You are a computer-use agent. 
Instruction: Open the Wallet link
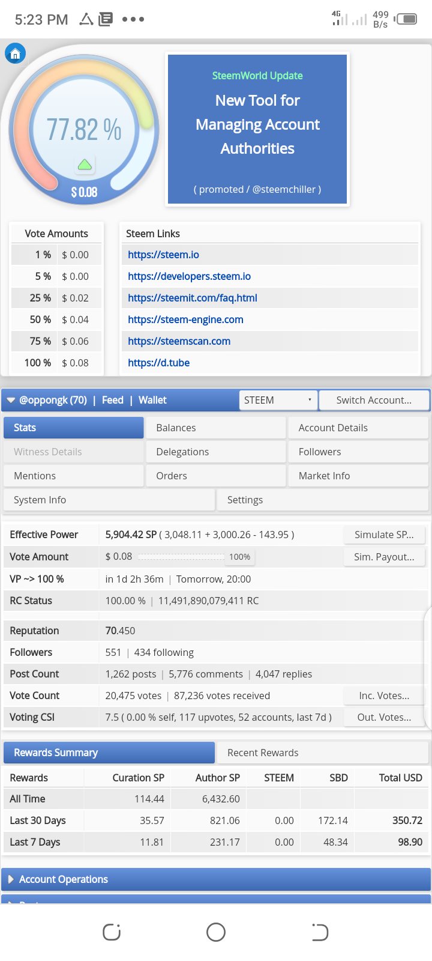(152, 400)
